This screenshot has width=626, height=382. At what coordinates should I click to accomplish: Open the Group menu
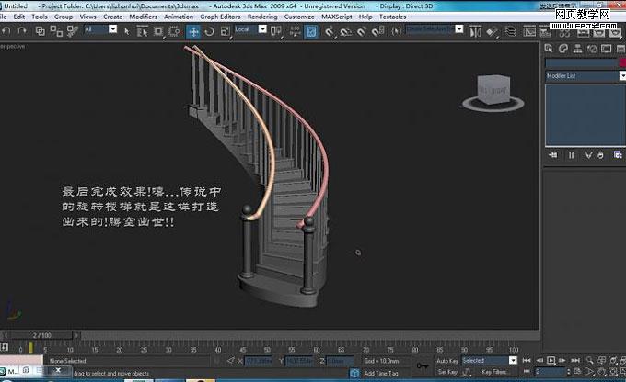[64, 17]
